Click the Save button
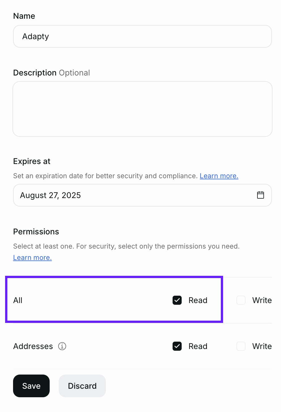Image resolution: width=281 pixels, height=412 pixels. click(x=31, y=386)
